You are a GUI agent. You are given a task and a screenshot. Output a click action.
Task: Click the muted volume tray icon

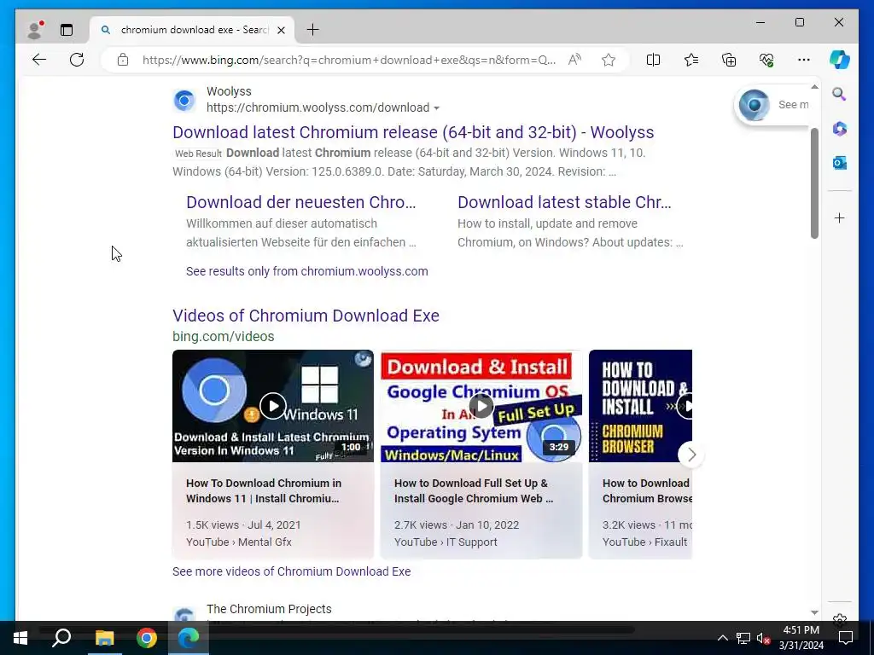coord(764,638)
